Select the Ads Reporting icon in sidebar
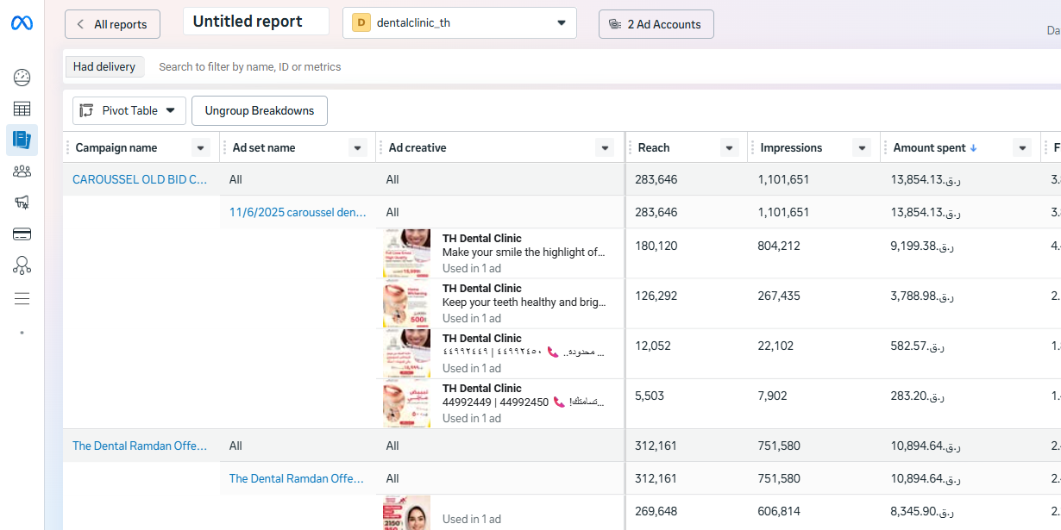The image size is (1061, 530). [x=22, y=140]
